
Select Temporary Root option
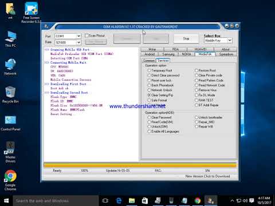tap(149, 70)
